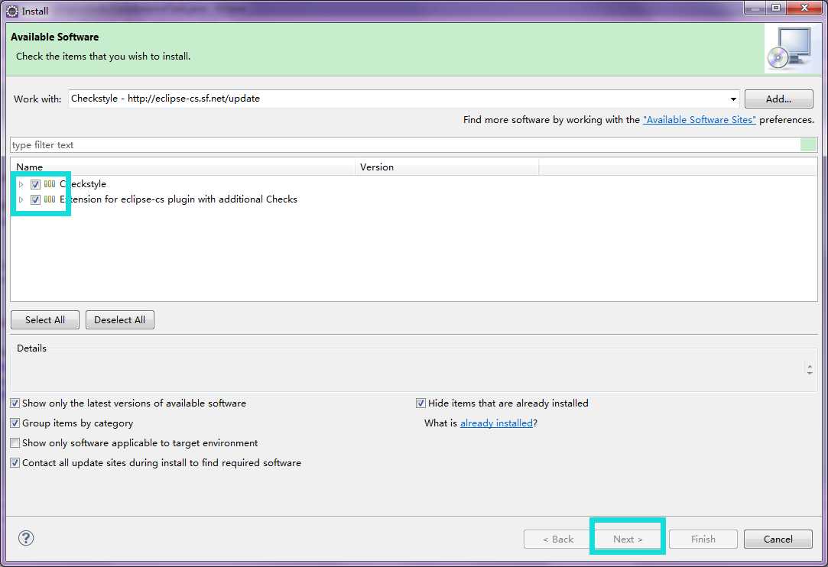
Task: Select the Checkstyle row text
Action: point(83,184)
